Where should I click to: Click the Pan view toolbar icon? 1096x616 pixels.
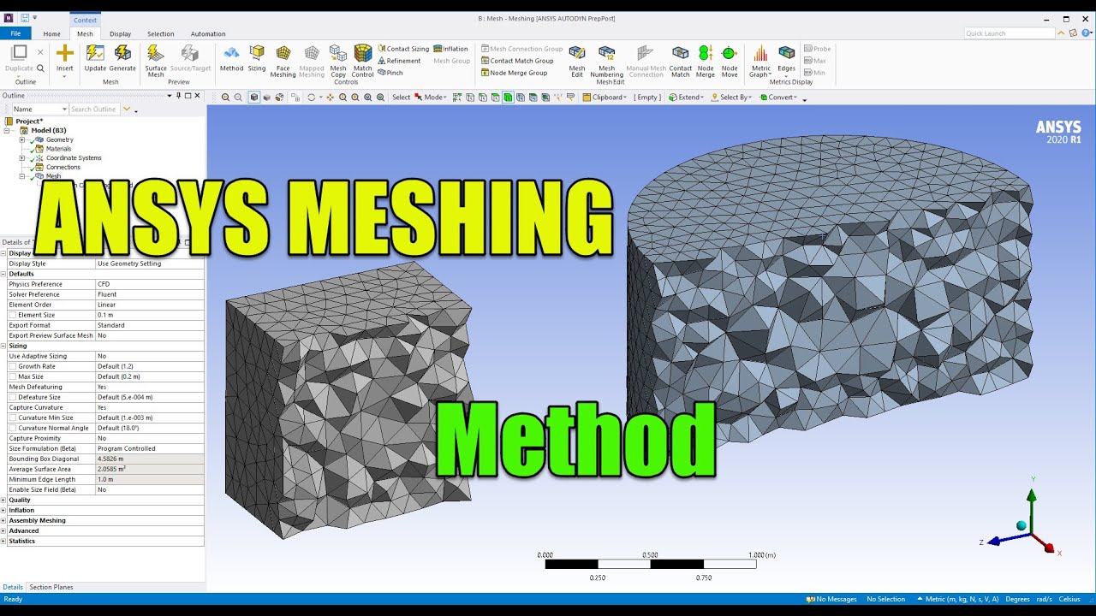(331, 98)
